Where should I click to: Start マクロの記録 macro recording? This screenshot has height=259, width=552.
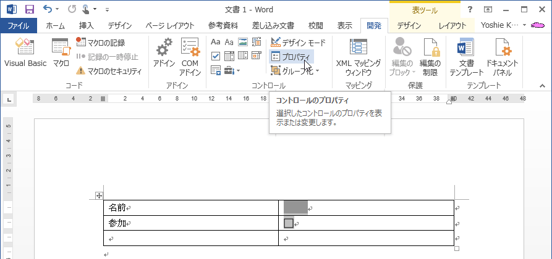pos(101,43)
